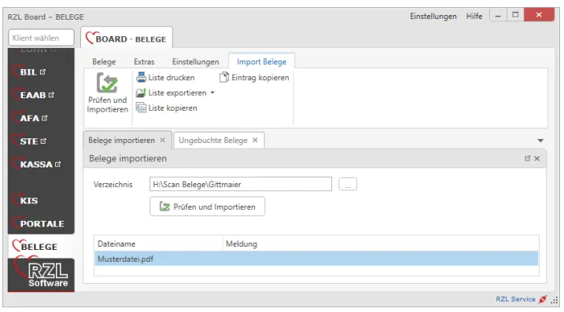Close the Belege importieren tab
This screenshot has height=312, width=564.
coord(163,140)
